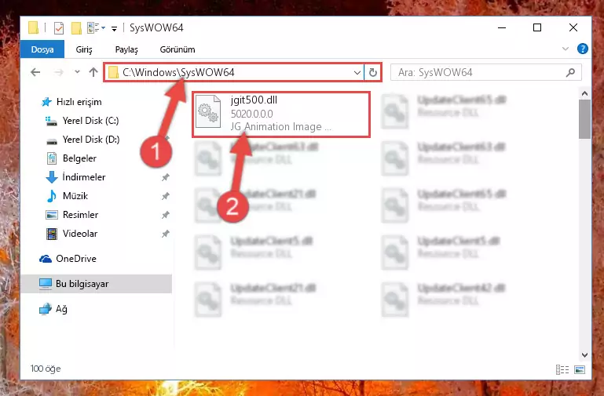Unpin İndirmeler using its pin icon
604x396 pixels.
tap(165, 177)
